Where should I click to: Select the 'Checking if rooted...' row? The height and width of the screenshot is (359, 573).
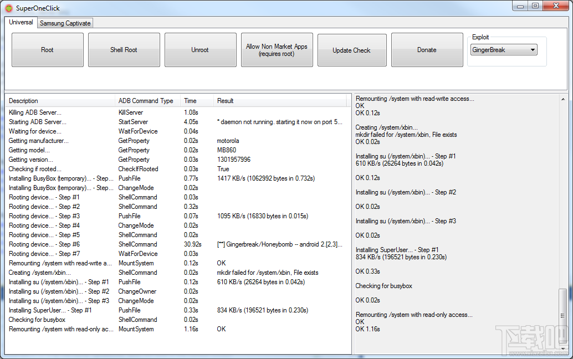click(177, 169)
